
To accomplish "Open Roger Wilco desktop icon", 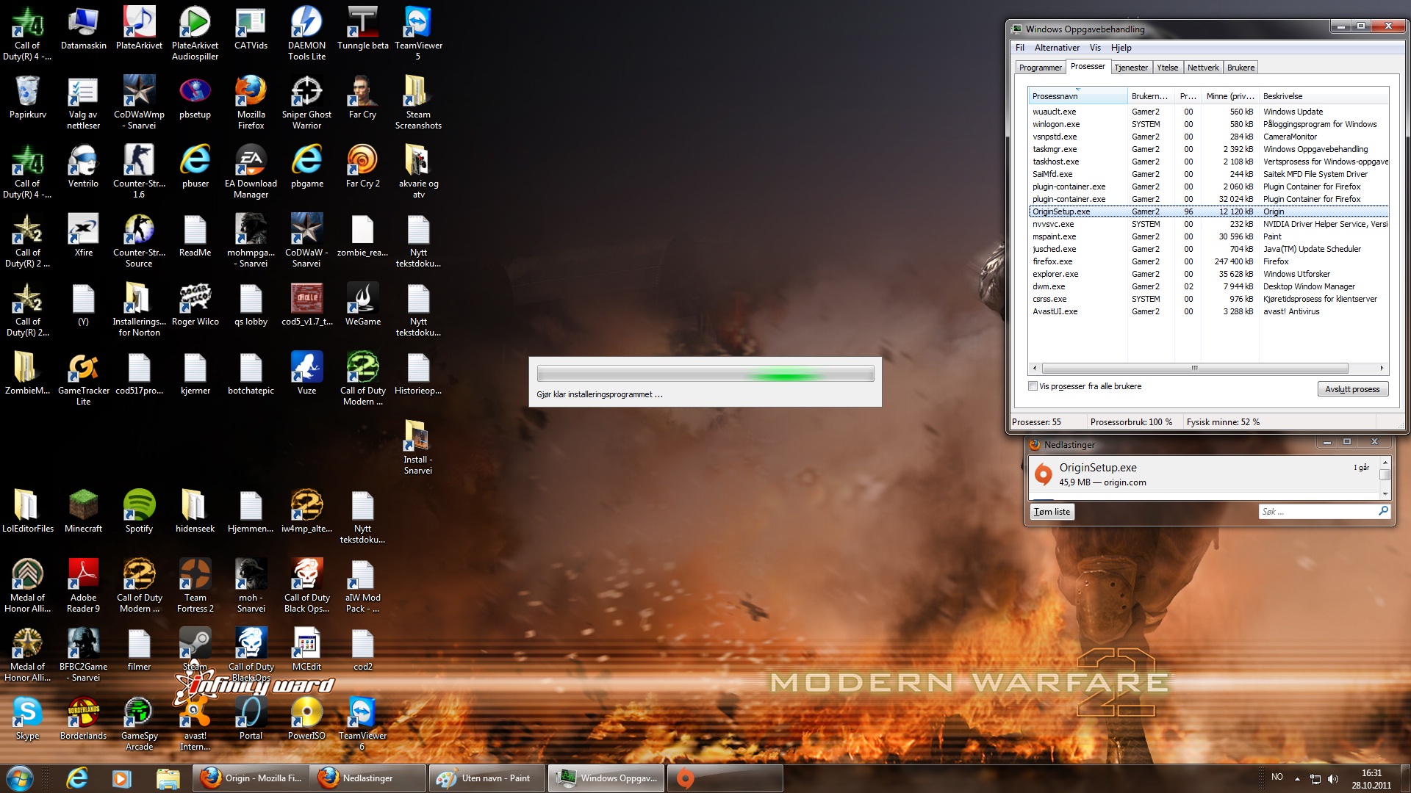I will [x=195, y=305].
